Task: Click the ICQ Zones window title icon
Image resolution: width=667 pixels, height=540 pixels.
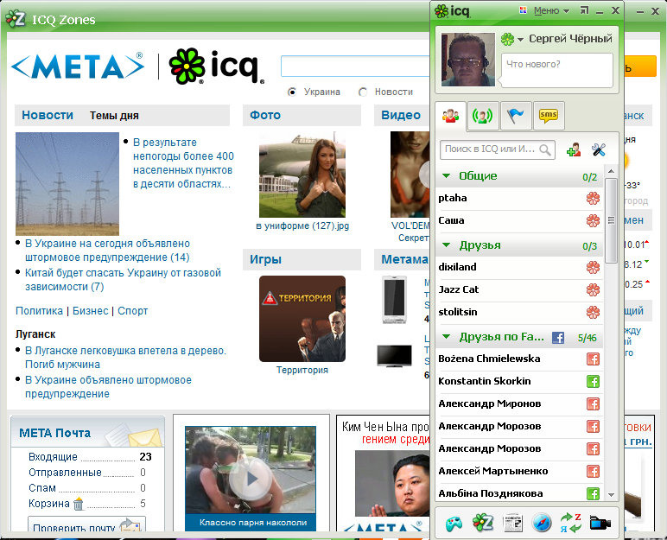Action: [16, 19]
